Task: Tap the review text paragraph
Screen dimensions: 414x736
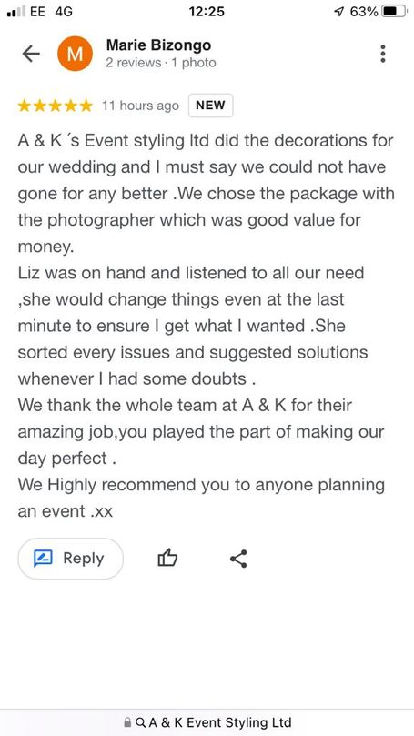Action: point(206,326)
